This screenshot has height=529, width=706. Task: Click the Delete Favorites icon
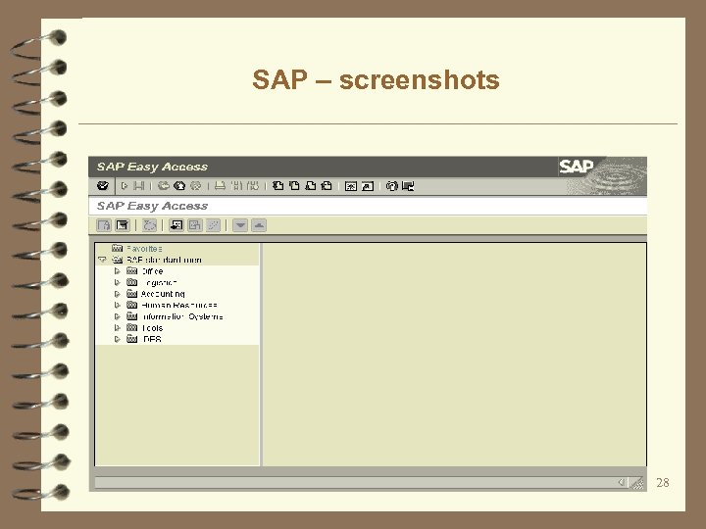click(x=195, y=225)
